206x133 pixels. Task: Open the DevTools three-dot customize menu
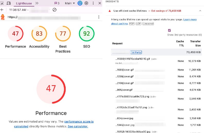coord(93,3)
